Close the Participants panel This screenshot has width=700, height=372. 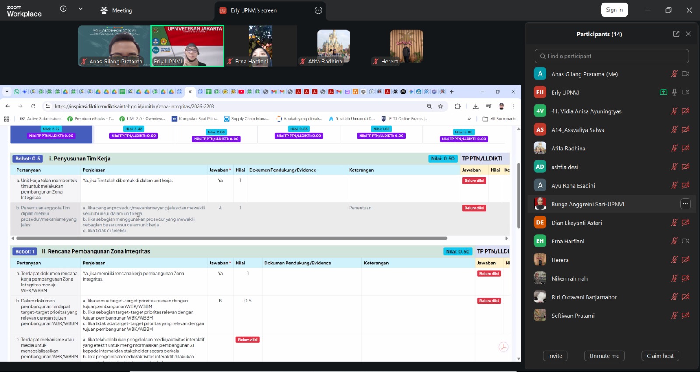(688, 34)
